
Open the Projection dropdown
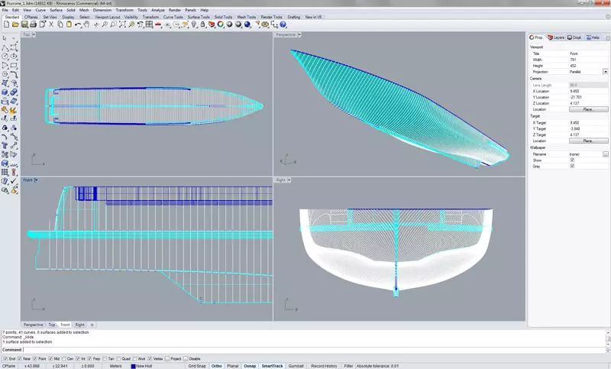606,72
